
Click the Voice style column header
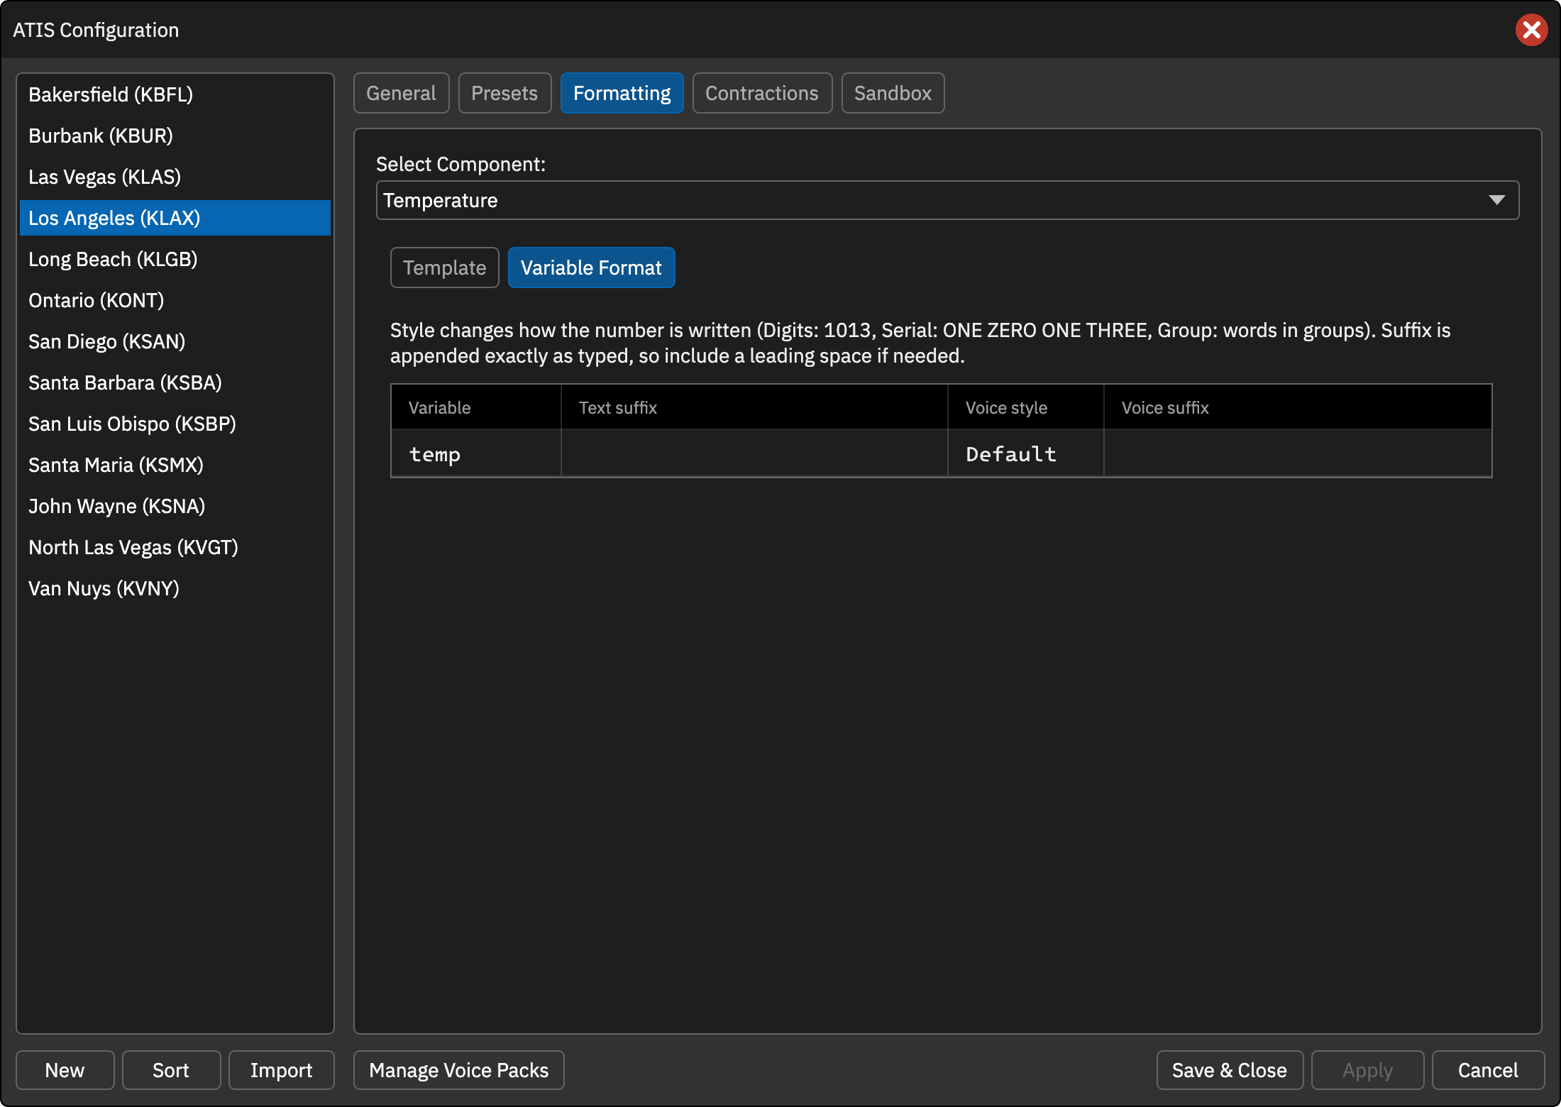(1025, 407)
